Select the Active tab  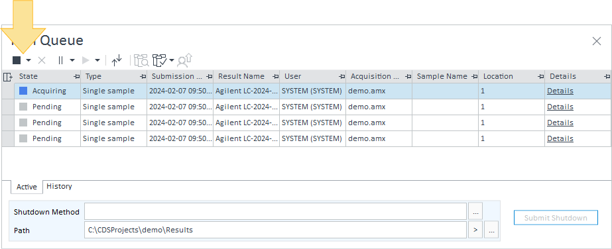[x=27, y=187]
